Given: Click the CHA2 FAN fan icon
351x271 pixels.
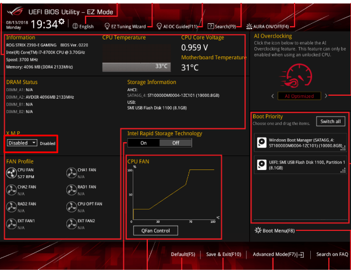Looking at the screenshot, I should (x=12, y=190).
